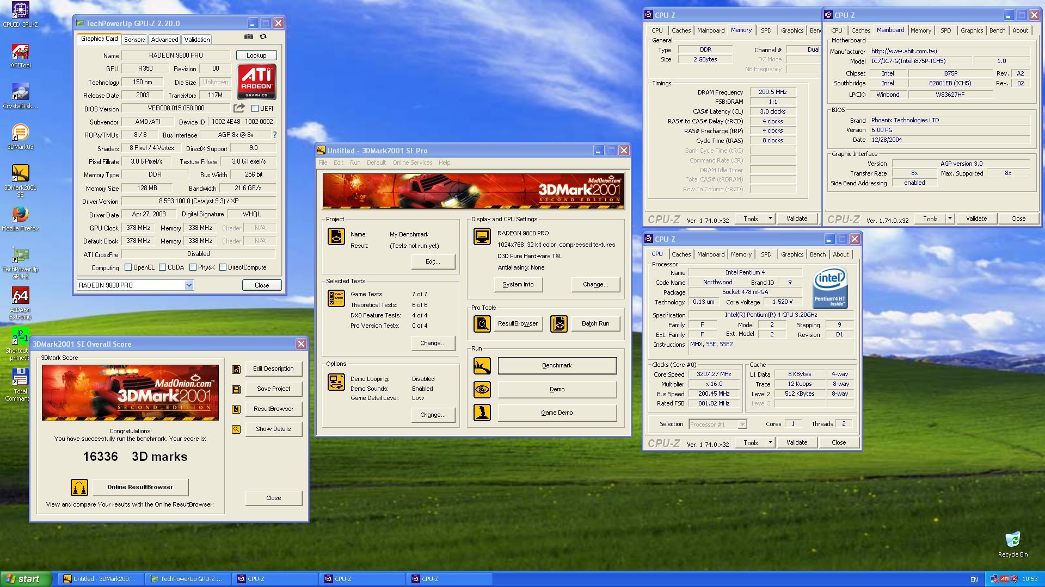This screenshot has width=1045, height=587.
Task: Click Validate in CPU-Z CPU window
Action: [x=796, y=442]
